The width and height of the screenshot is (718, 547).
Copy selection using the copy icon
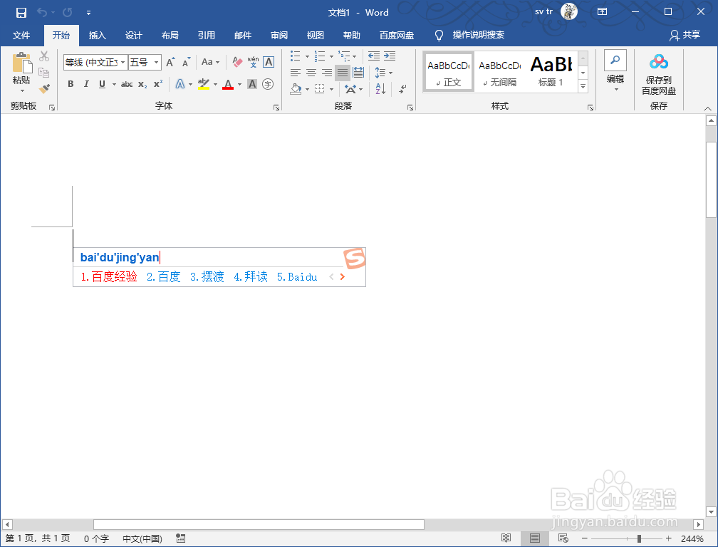coord(44,73)
